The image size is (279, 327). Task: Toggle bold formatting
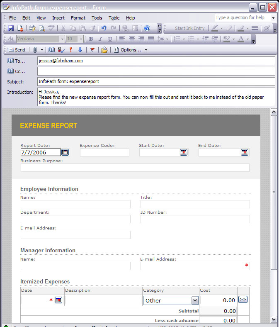click(x=91, y=39)
